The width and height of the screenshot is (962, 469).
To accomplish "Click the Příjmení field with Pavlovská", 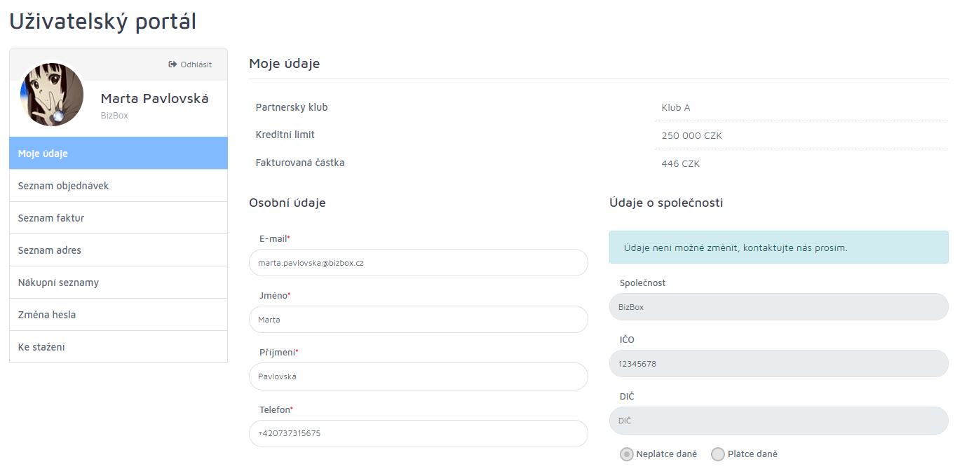I will click(419, 376).
